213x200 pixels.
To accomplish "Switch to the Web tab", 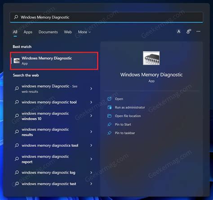I will click(x=68, y=32).
